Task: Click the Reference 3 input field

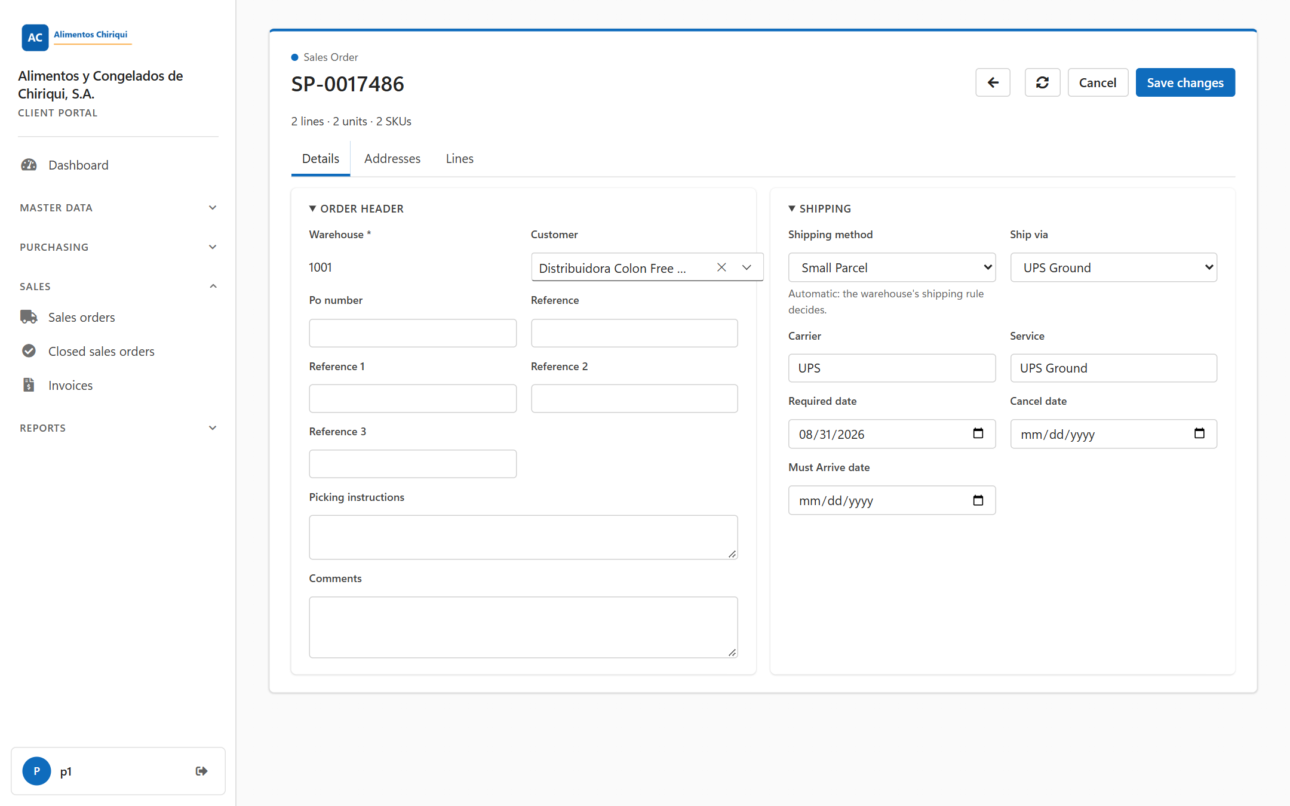Action: 413,464
